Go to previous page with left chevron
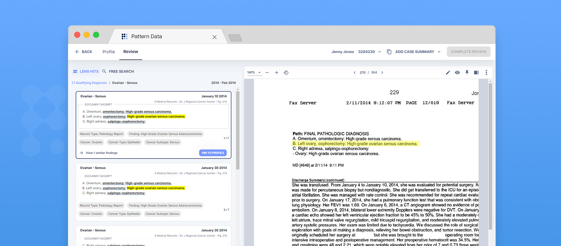This screenshot has width=561, height=246. coord(355,73)
